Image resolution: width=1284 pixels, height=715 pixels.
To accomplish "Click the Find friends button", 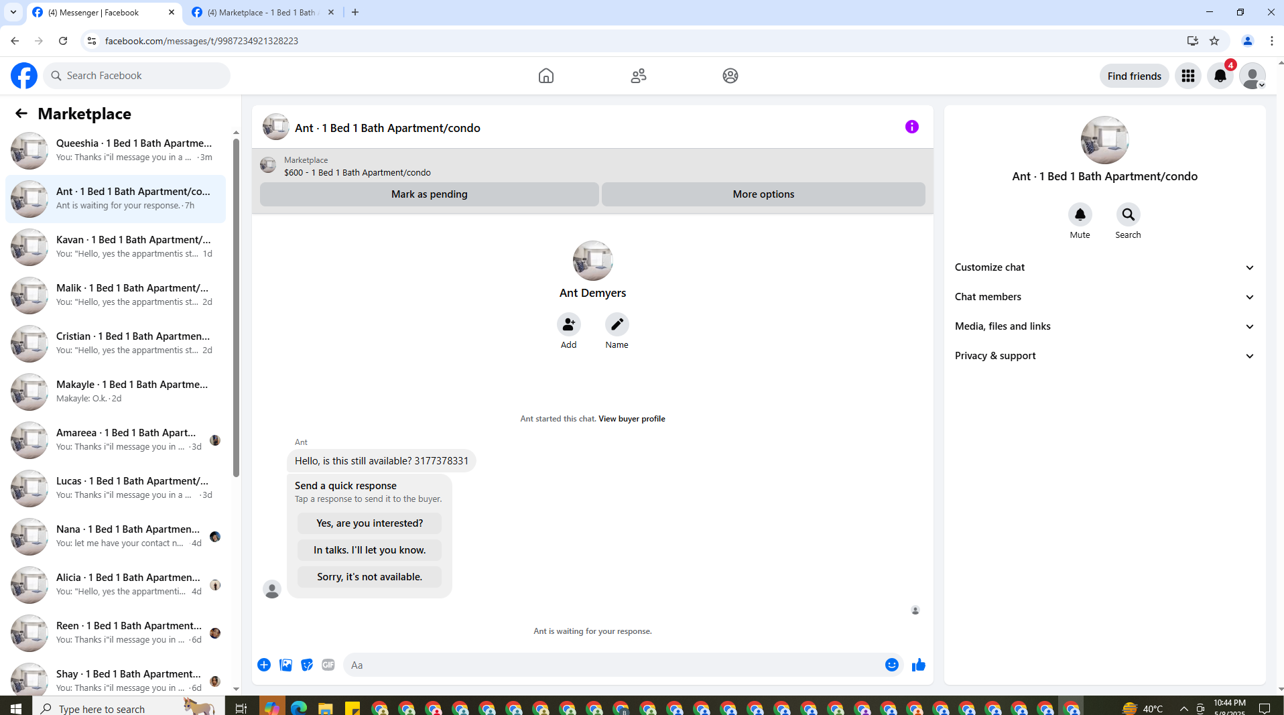I will [1135, 76].
